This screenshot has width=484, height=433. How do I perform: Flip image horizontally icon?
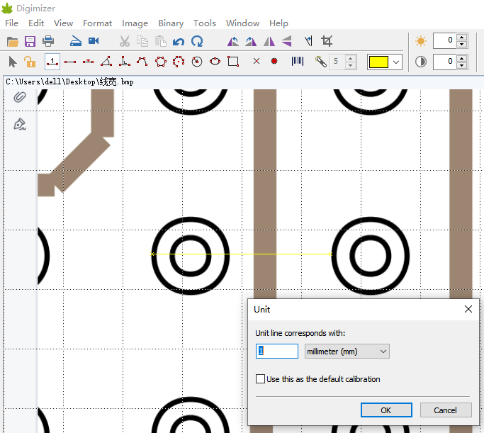pyautogui.click(x=269, y=41)
